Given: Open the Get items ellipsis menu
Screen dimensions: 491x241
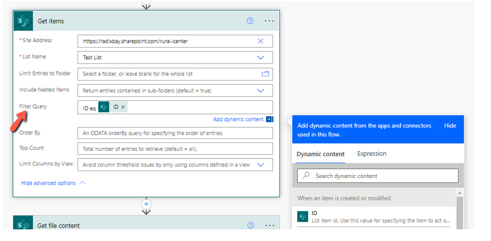Looking at the screenshot, I should (x=269, y=21).
